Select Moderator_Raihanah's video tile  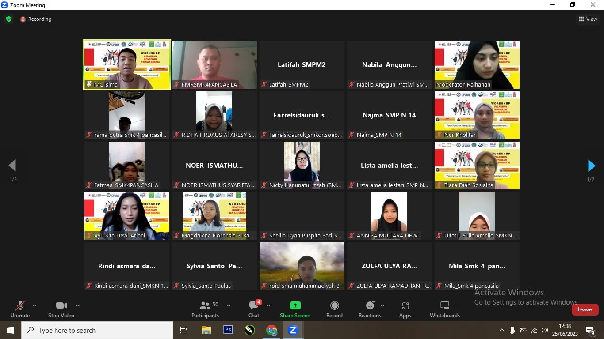coord(477,65)
